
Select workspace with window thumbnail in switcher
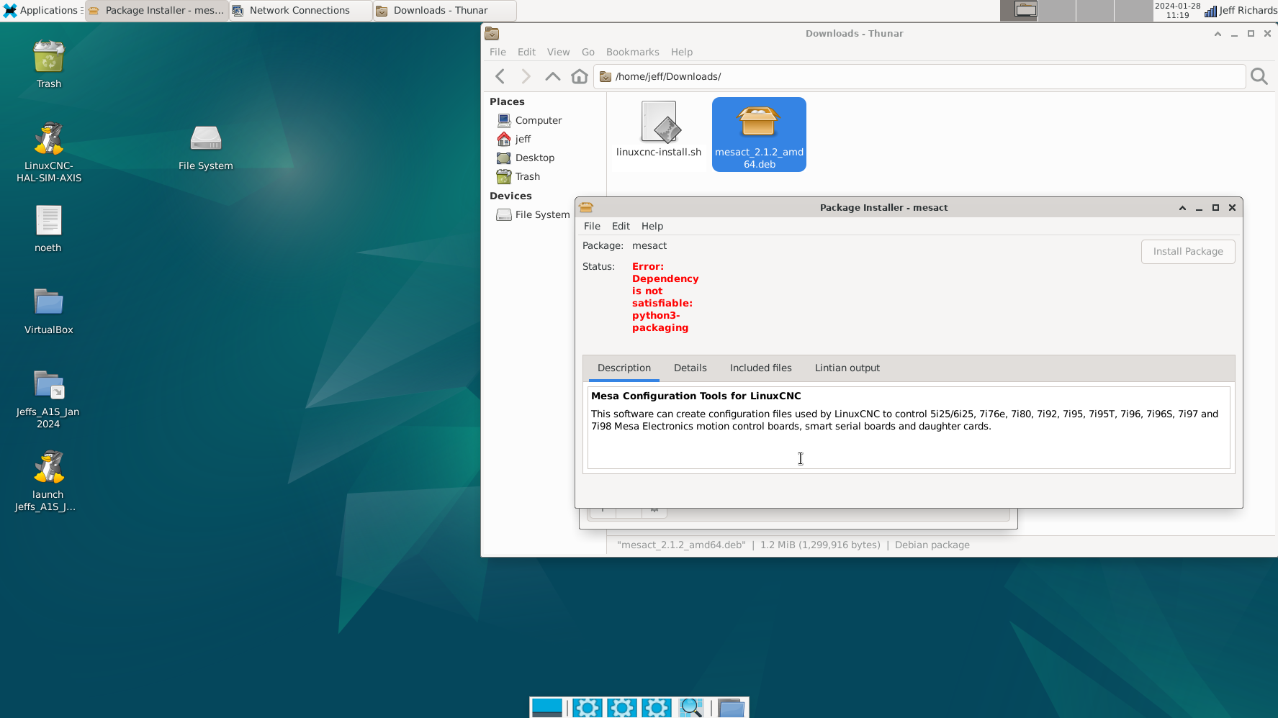point(1020,10)
